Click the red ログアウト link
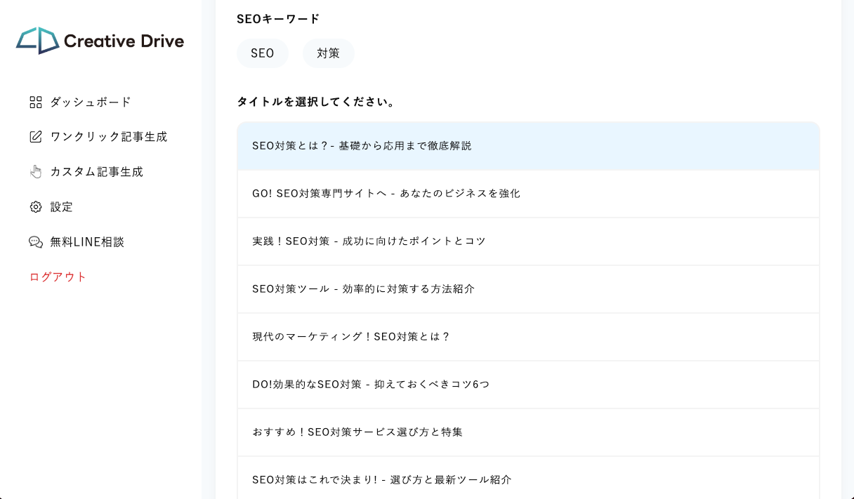The image size is (854, 499). tap(58, 277)
